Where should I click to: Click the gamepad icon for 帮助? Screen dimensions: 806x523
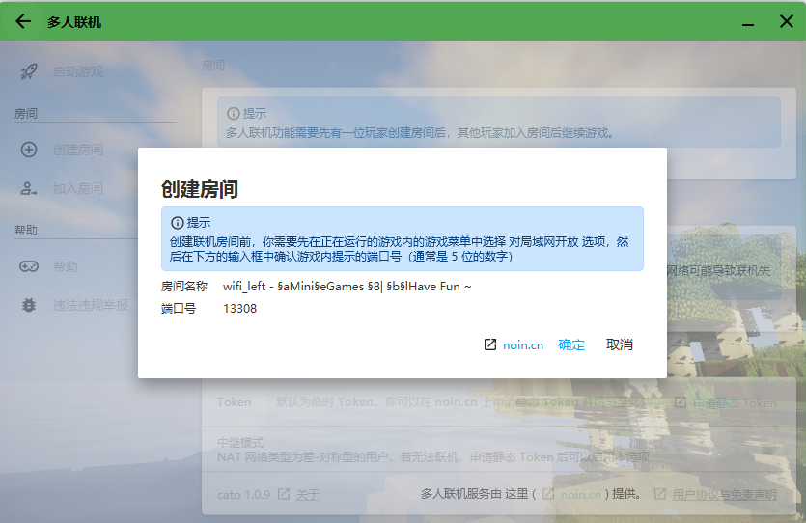[x=29, y=266]
